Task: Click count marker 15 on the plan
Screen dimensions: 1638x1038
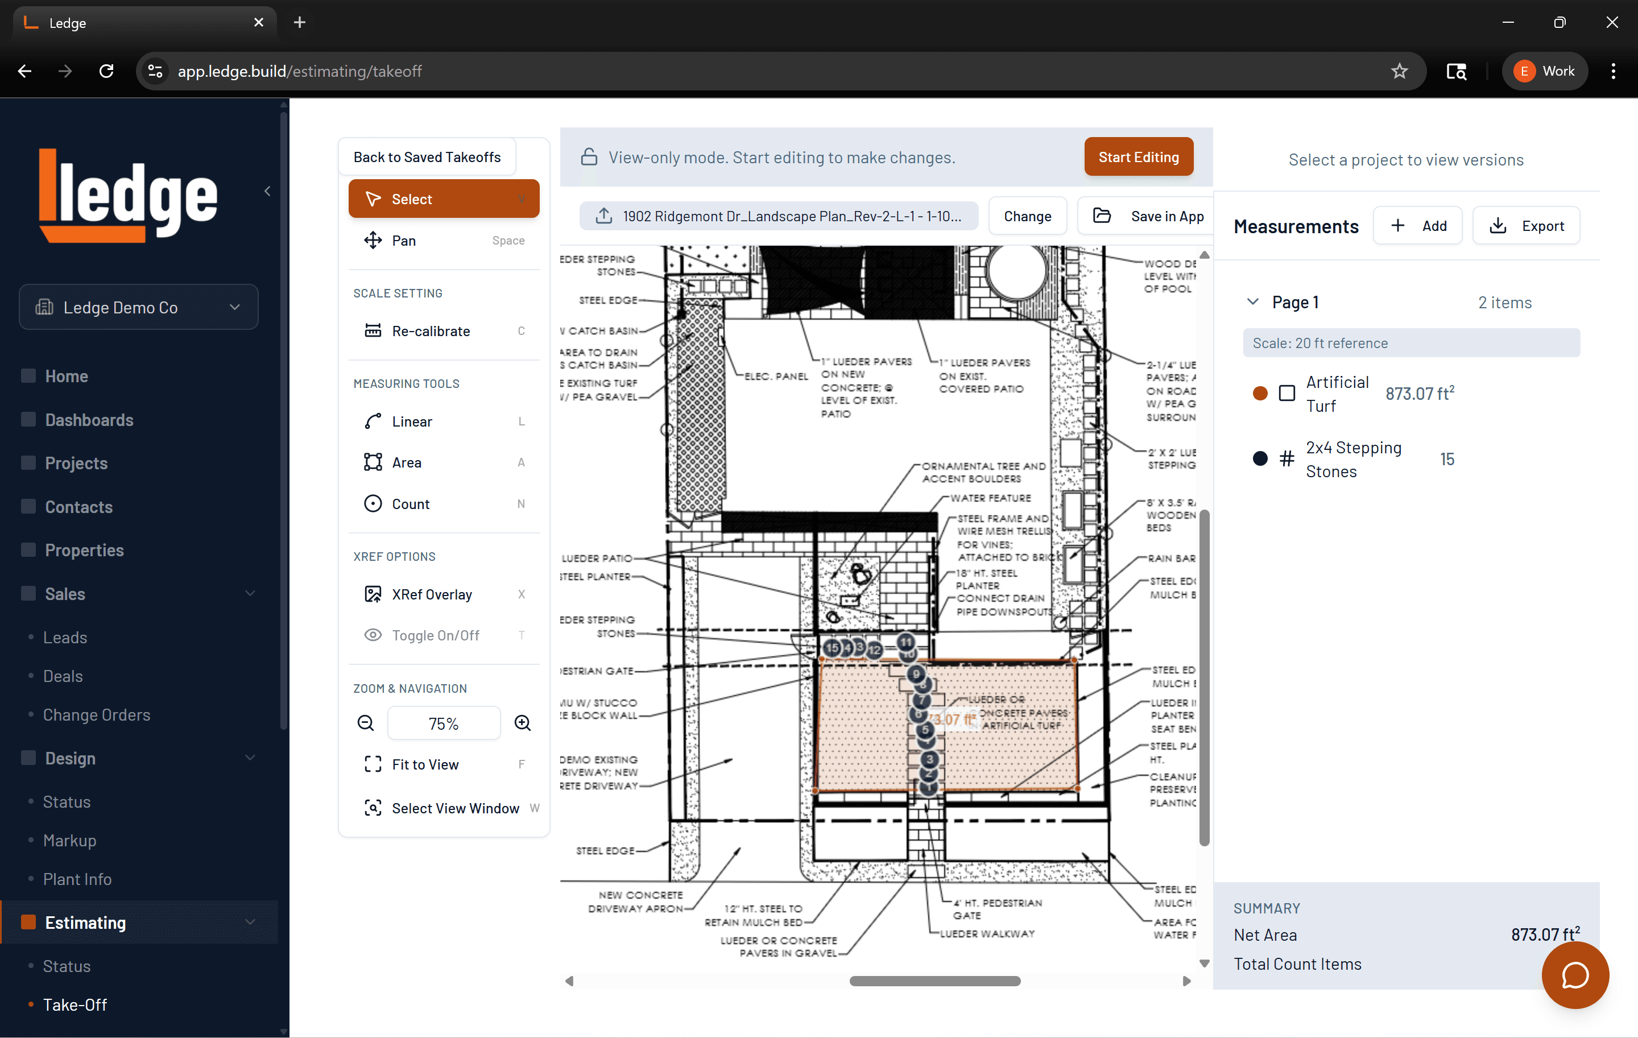Action: (832, 648)
